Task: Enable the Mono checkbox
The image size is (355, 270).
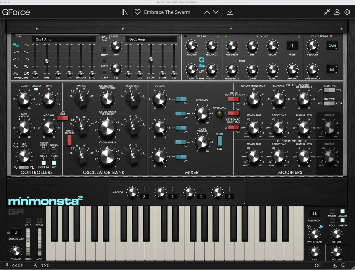Action: pos(332,212)
